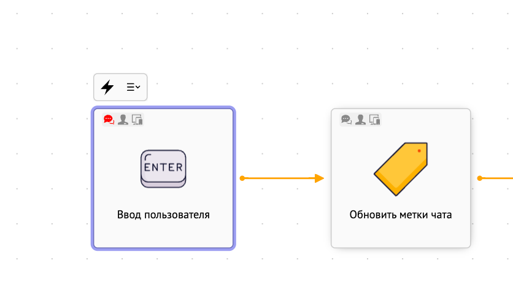Viewport: 513px width, 287px height.
Task: Click the orange arrowhead entering Обновить метки чата
Action: pos(319,178)
